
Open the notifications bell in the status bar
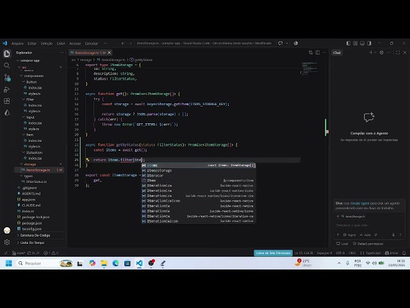tap(404, 253)
